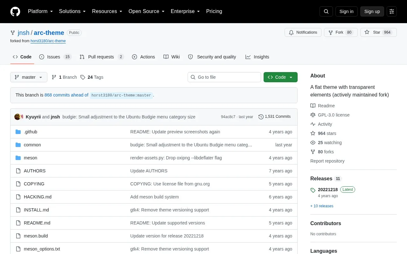The height and width of the screenshot is (254, 407).
Task: Click the Report repository link
Action: click(327, 161)
